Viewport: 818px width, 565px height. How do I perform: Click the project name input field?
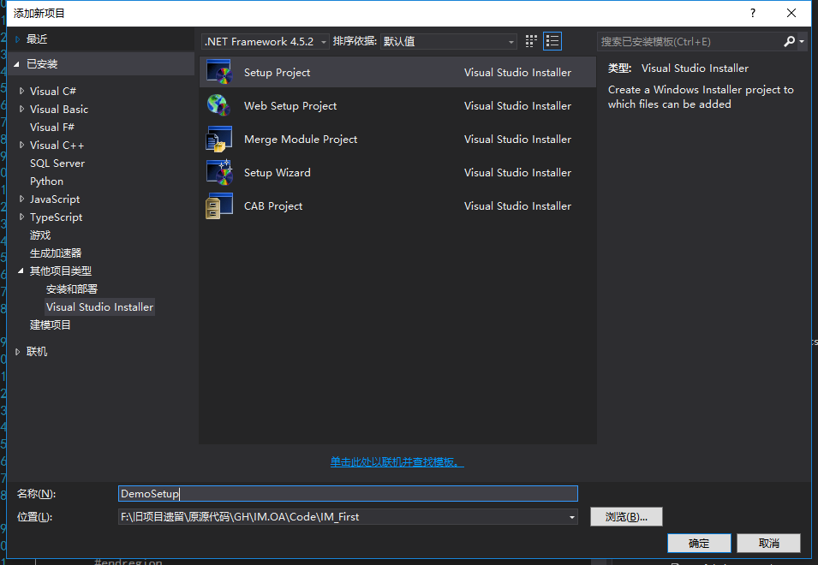tap(348, 494)
